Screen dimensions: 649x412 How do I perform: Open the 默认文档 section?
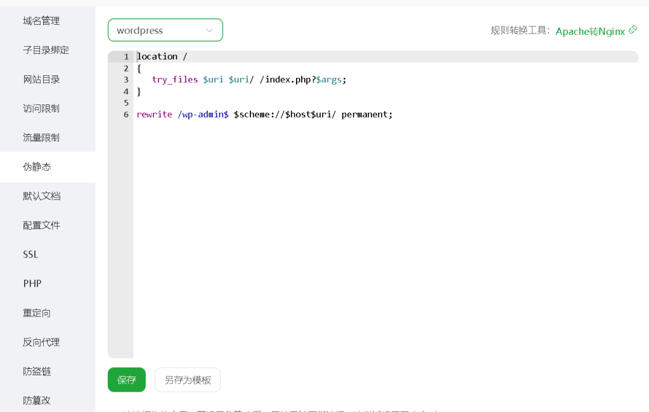coord(41,196)
